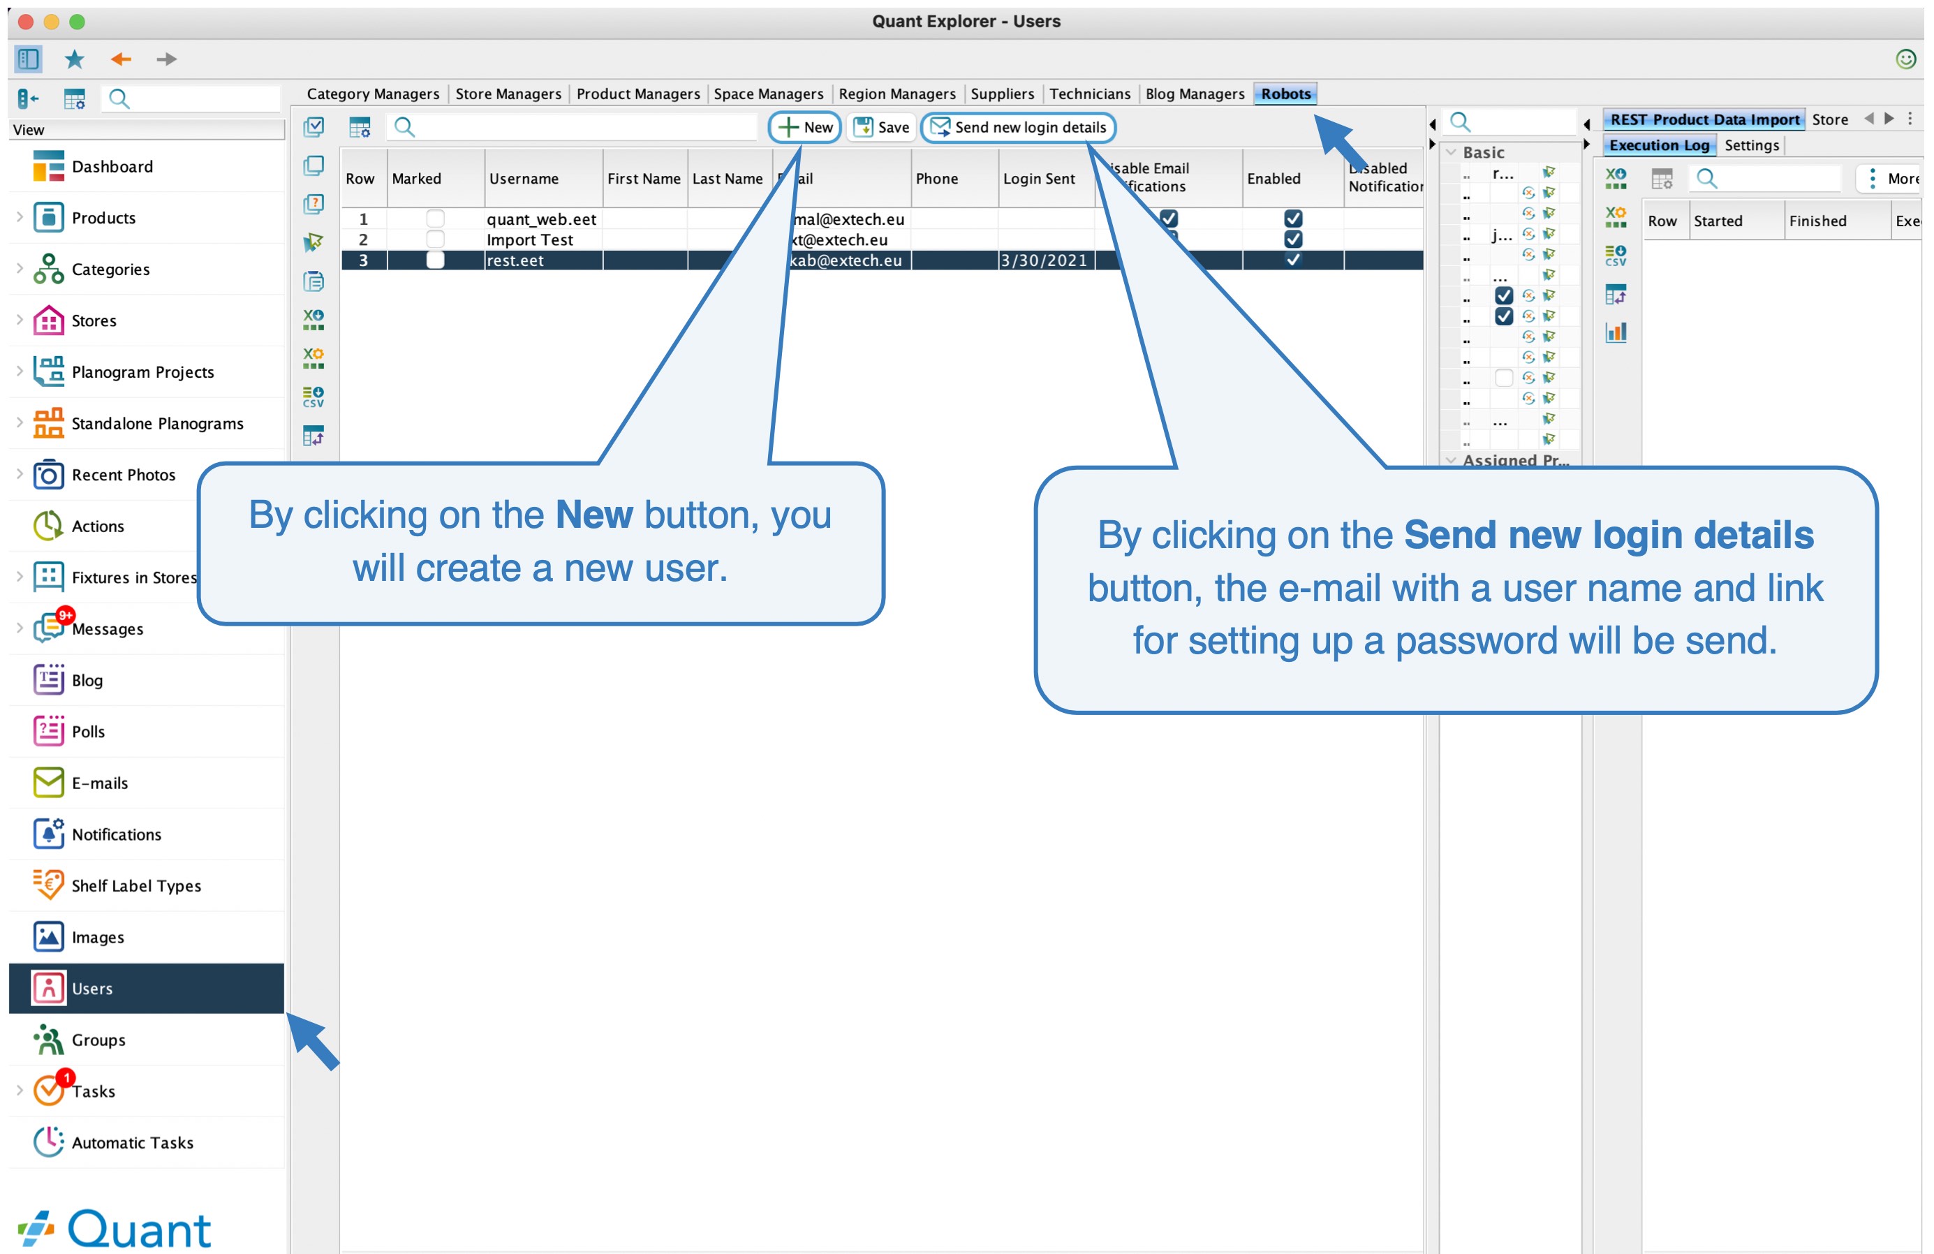Viewport: 1934px width, 1254px height.
Task: Switch to Store Managers tab
Action: 508,94
